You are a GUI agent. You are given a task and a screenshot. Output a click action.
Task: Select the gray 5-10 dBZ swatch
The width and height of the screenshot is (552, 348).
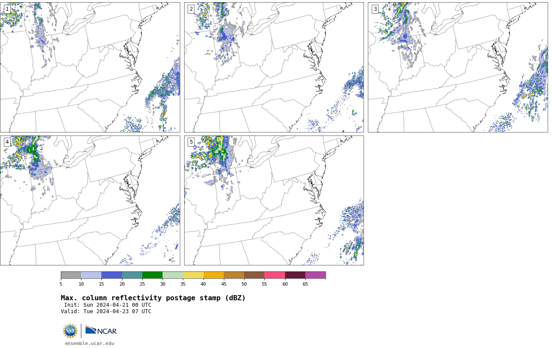pos(71,275)
